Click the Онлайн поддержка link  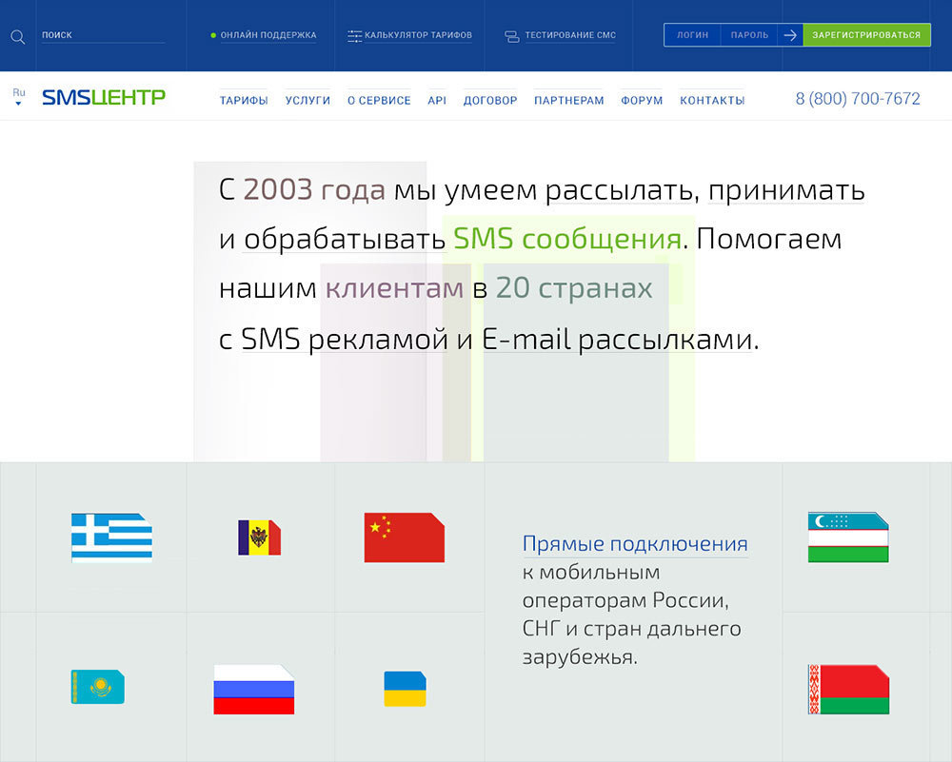pyautogui.click(x=268, y=35)
